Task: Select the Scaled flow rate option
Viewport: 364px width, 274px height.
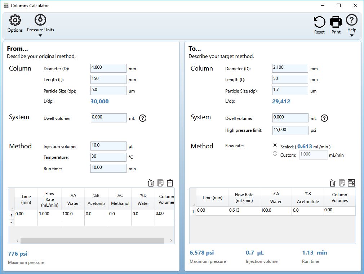Action: tap(275, 146)
